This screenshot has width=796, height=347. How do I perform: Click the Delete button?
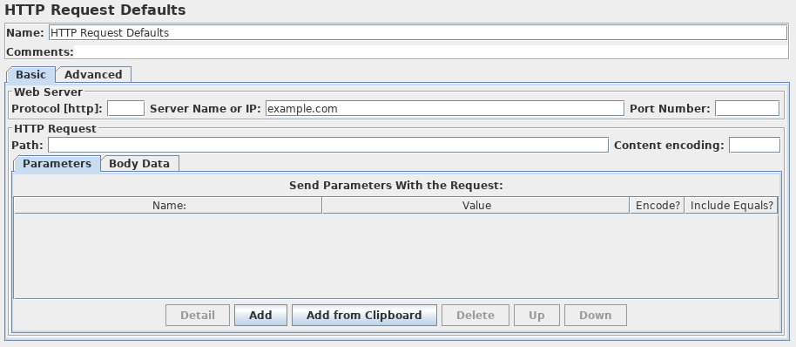(476, 315)
